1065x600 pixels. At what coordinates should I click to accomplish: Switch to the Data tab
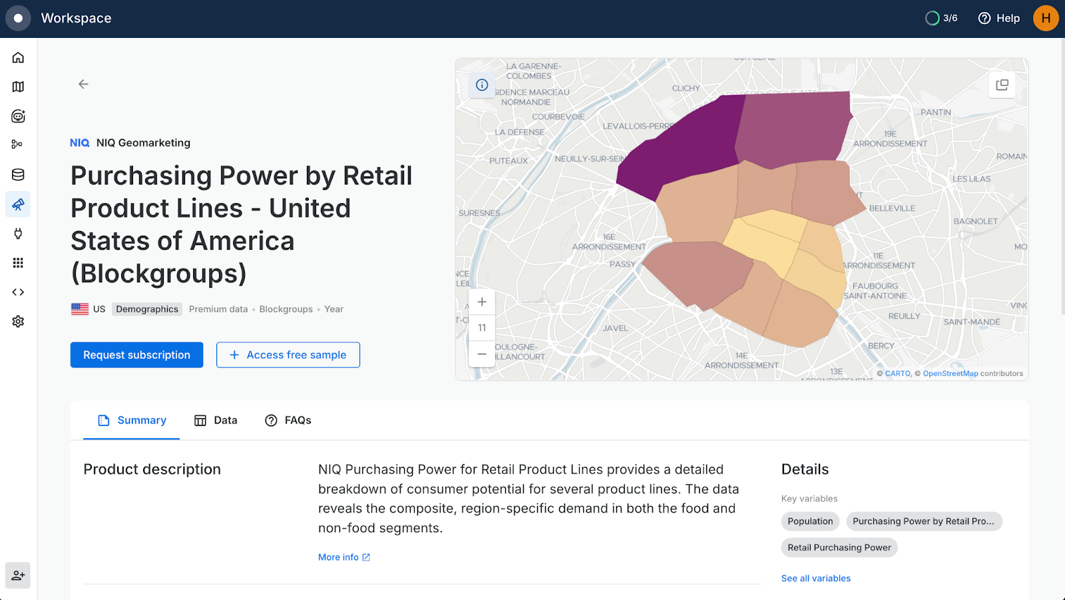point(216,420)
